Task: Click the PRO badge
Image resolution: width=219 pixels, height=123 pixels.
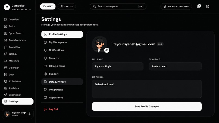Action: point(160,44)
